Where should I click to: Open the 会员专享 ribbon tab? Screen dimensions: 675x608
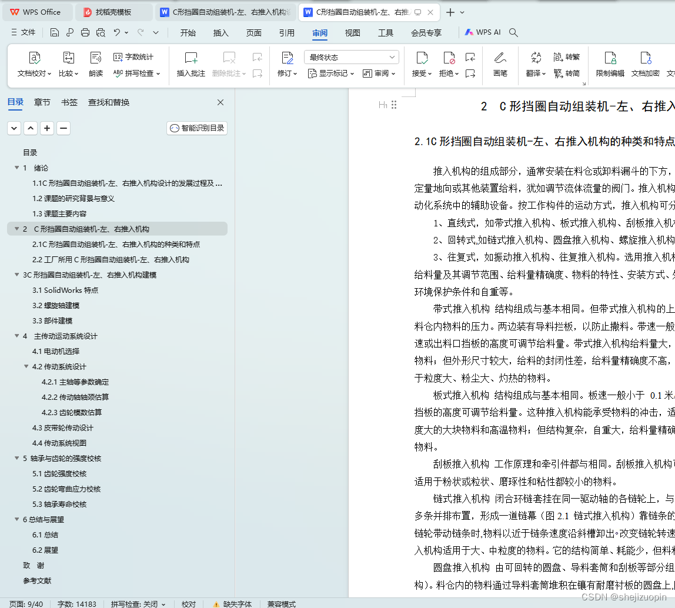(x=426, y=33)
